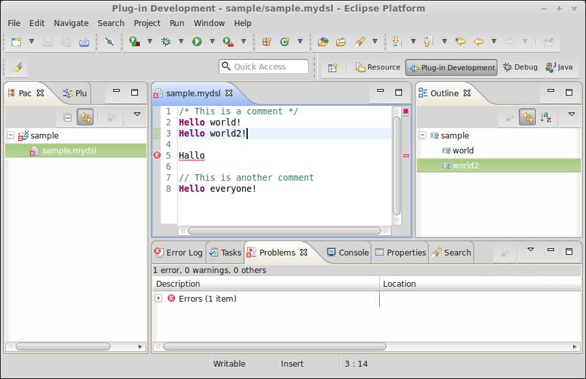Toggle Link with Editor in Outline view
586x379 pixels.
527,117
